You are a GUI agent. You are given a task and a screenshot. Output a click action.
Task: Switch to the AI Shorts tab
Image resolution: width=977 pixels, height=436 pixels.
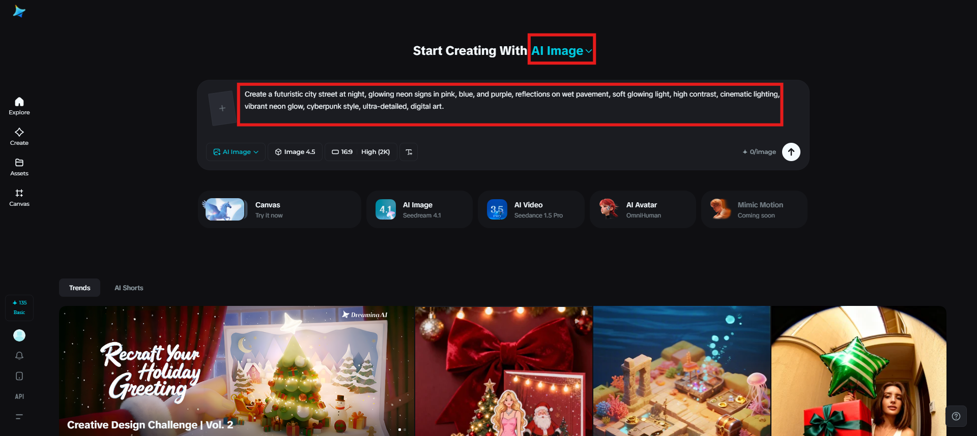tap(129, 288)
